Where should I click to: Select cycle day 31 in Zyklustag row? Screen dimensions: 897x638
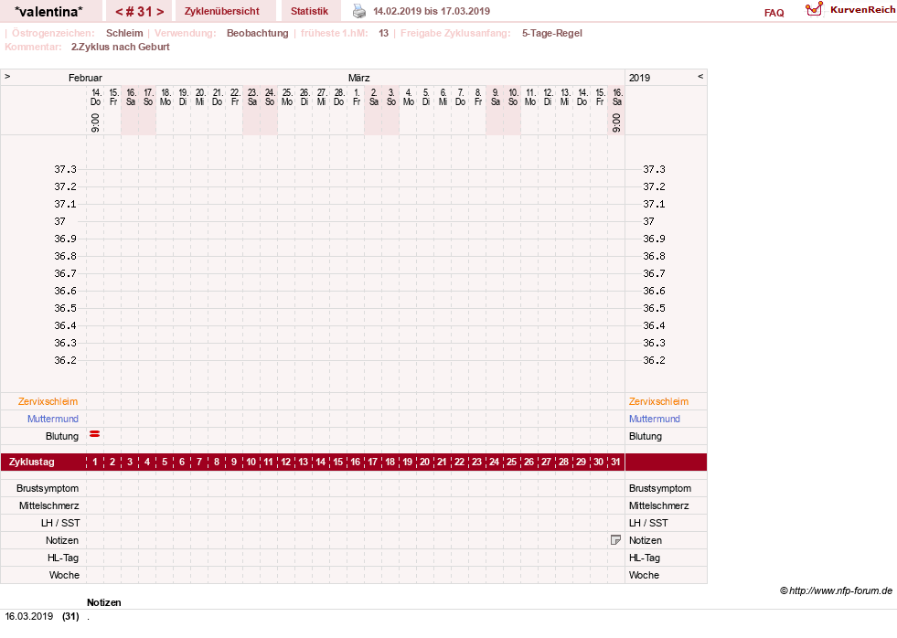coord(615,462)
